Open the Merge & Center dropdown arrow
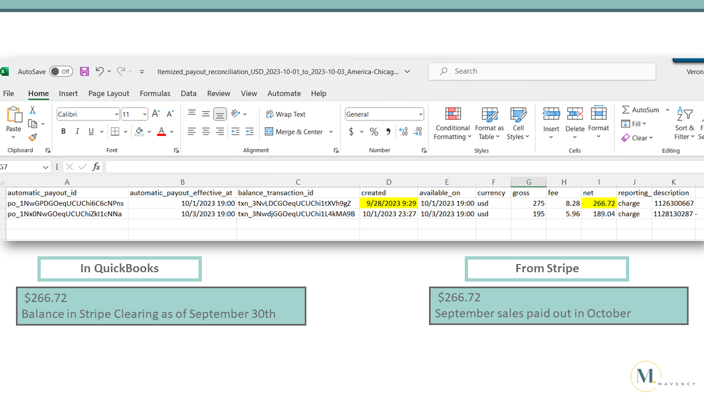 [331, 132]
